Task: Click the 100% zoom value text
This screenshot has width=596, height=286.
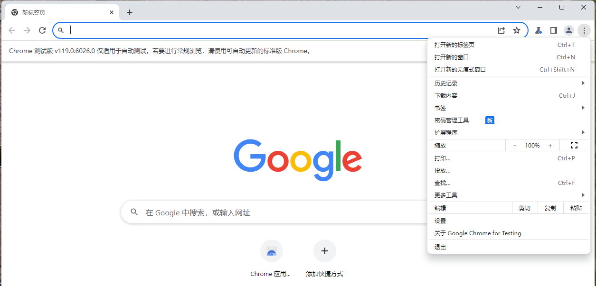Action: click(x=532, y=146)
